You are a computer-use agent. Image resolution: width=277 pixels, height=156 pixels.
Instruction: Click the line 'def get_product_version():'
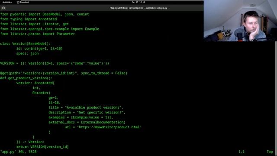click(x=26, y=78)
